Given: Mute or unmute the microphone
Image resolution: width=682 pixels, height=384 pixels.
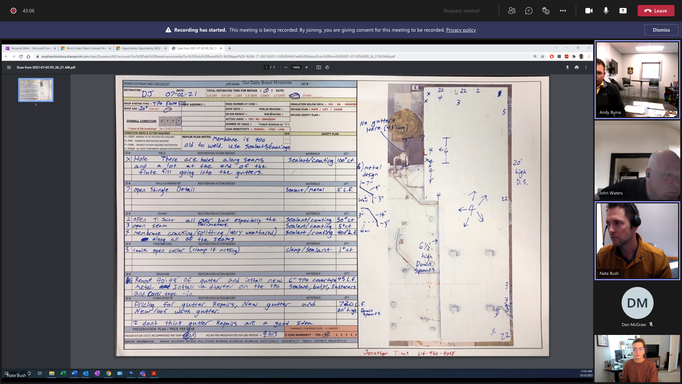Looking at the screenshot, I should [606, 11].
